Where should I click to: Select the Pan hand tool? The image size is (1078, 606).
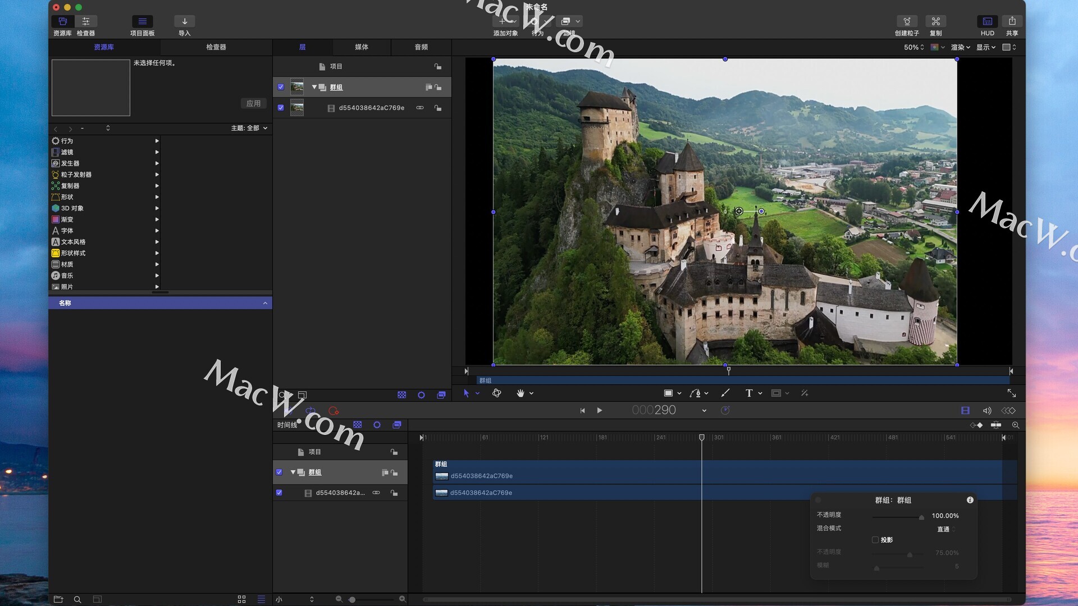point(520,393)
